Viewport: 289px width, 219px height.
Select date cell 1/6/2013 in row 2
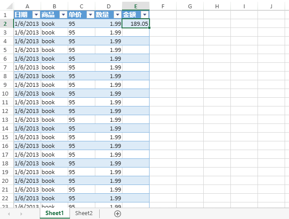click(27, 24)
